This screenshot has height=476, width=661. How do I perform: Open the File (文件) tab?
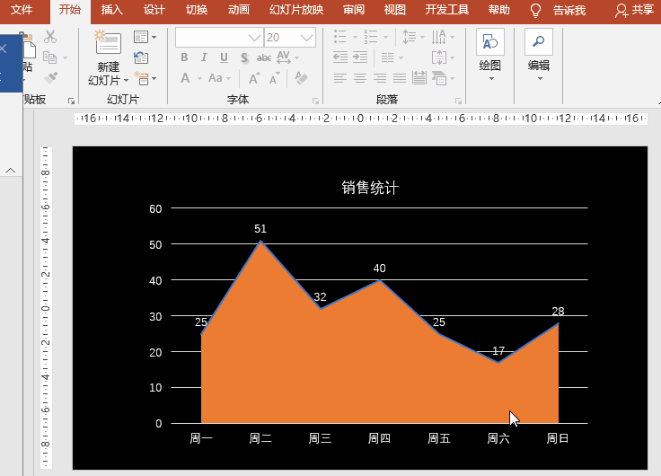click(x=22, y=10)
